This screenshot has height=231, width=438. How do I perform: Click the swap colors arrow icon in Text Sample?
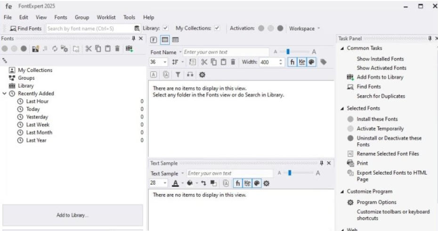[x=203, y=183]
